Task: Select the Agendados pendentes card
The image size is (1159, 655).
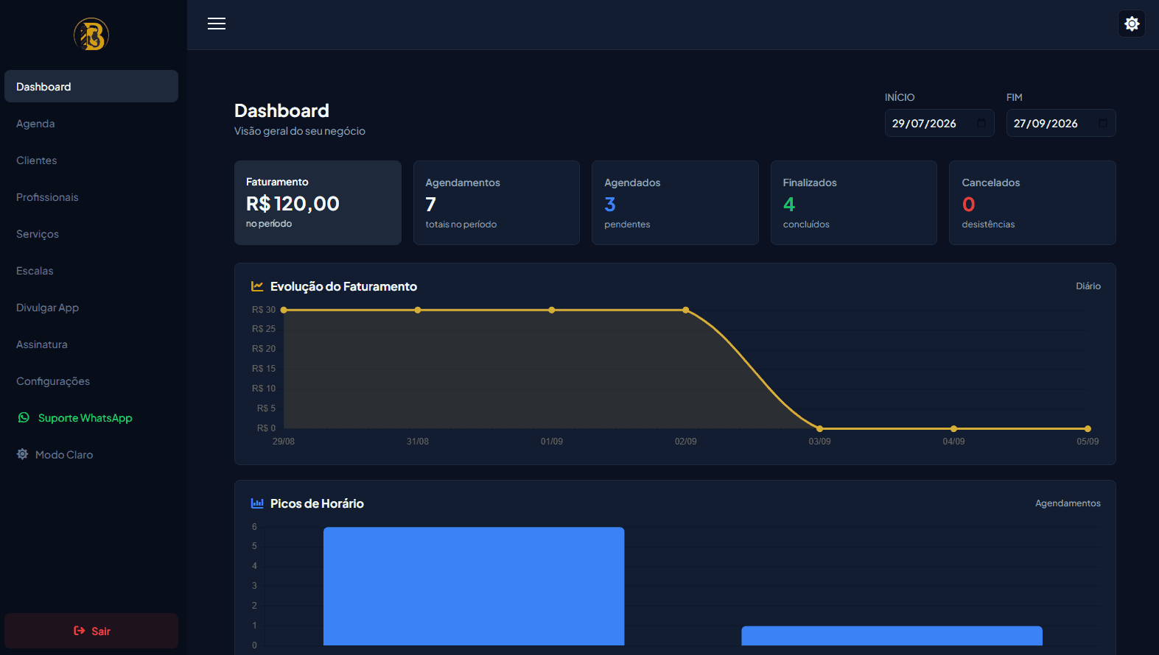Action: coord(675,202)
